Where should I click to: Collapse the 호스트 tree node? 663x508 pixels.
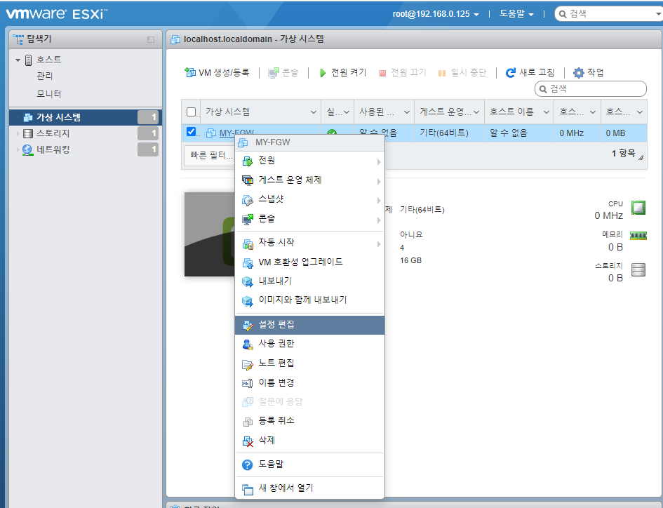tap(18, 60)
